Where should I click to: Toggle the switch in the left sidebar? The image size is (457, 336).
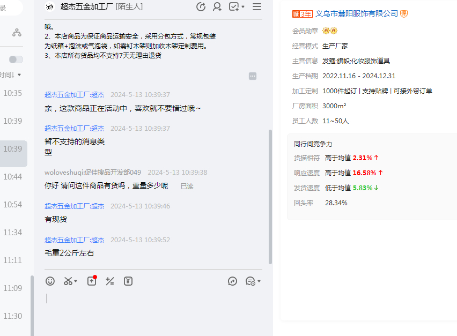pyautogui.click(x=16, y=59)
